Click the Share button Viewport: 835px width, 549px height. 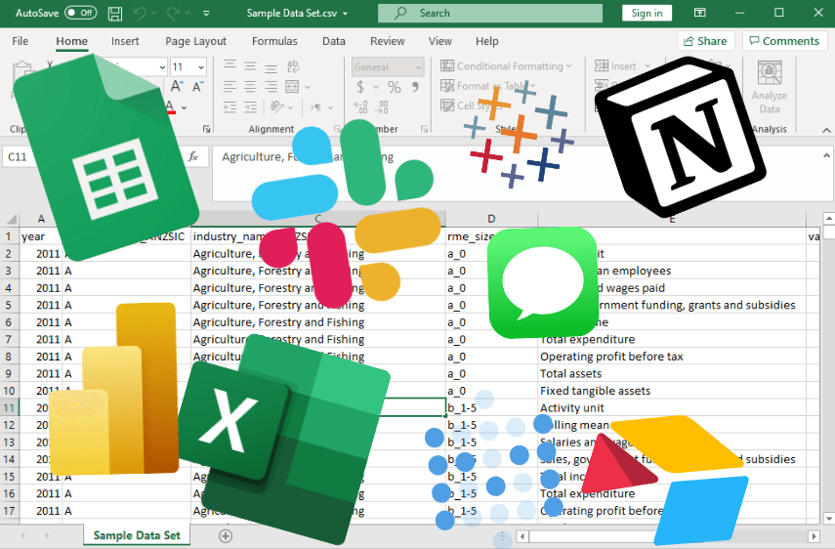705,41
